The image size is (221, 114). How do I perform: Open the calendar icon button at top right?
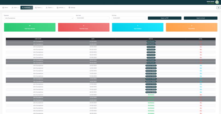click(218, 8)
